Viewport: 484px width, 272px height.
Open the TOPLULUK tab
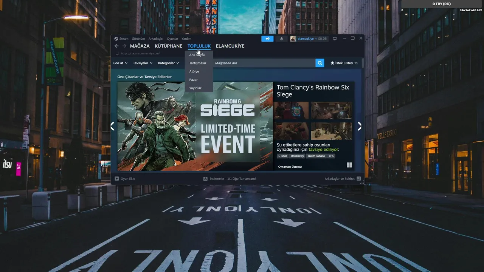click(199, 46)
